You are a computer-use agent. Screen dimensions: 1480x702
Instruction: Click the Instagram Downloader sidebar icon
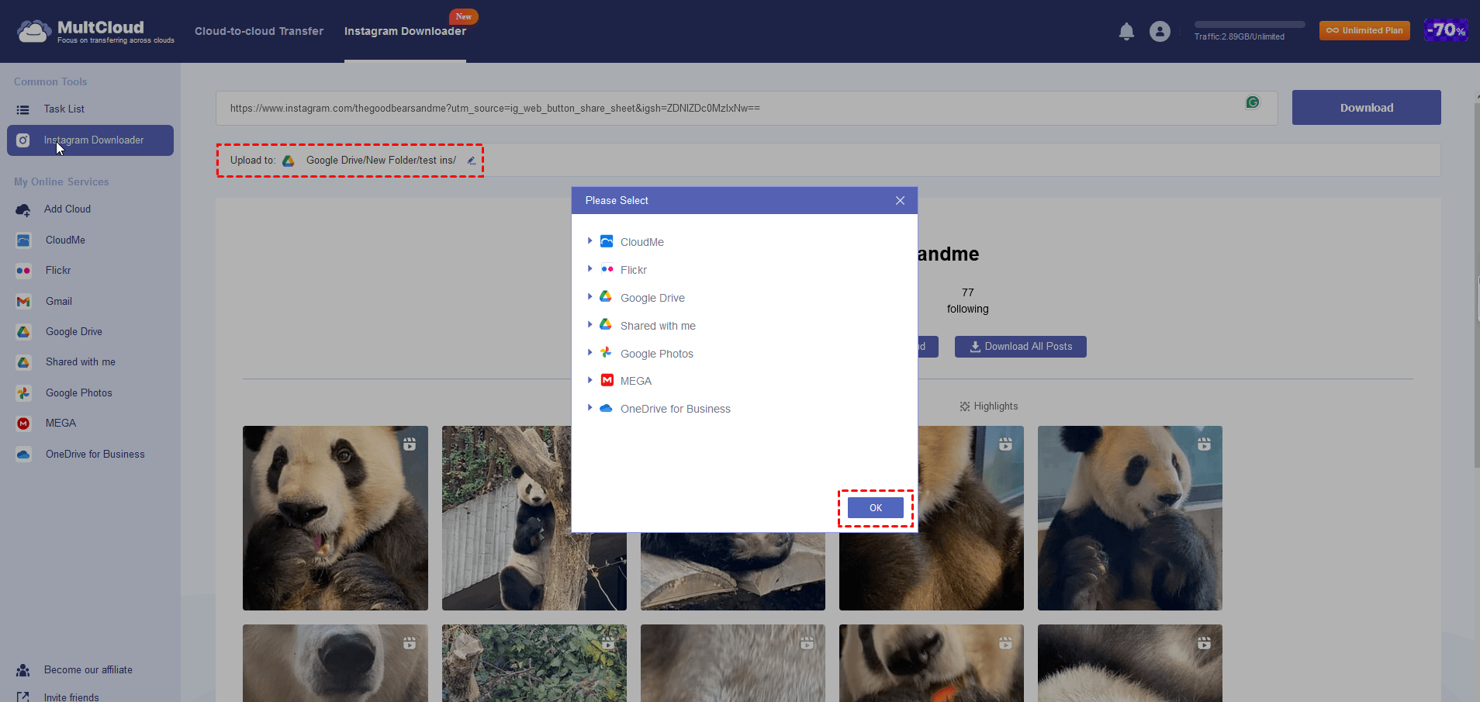coord(23,140)
